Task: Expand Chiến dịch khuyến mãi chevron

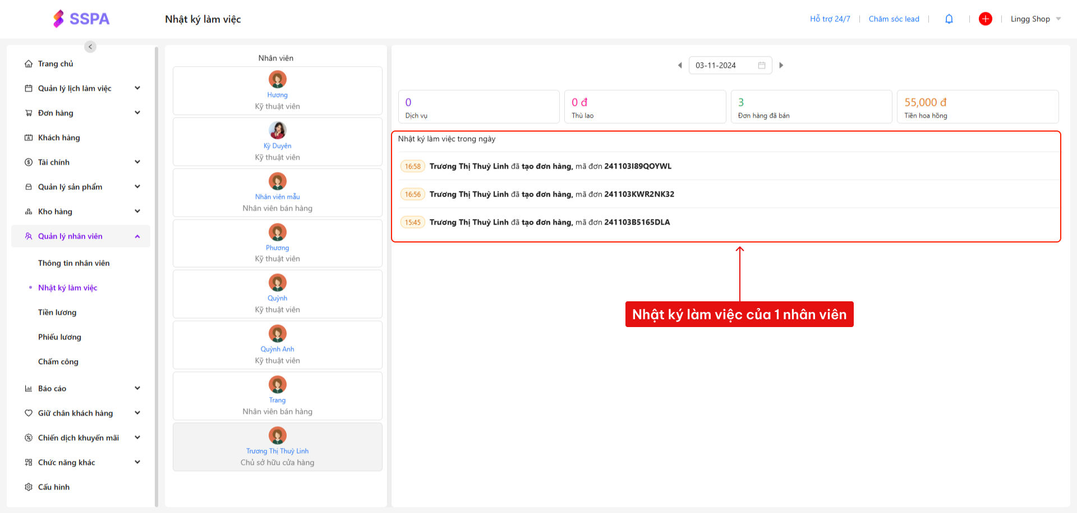Action: click(x=137, y=438)
